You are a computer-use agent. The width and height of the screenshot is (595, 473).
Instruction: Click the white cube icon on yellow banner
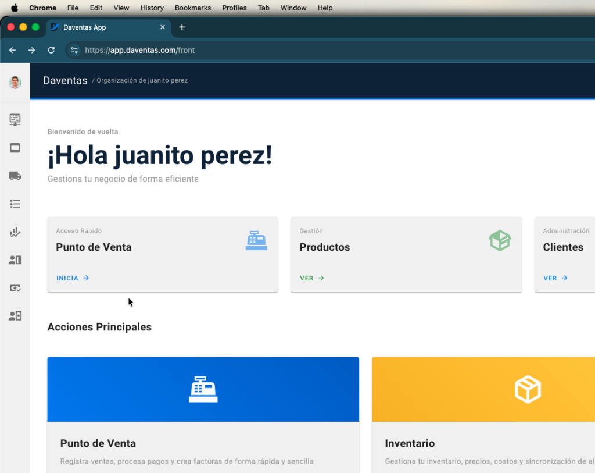coord(528,389)
